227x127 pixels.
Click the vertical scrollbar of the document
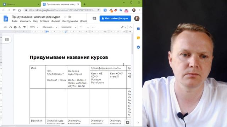[x=132, y=44]
